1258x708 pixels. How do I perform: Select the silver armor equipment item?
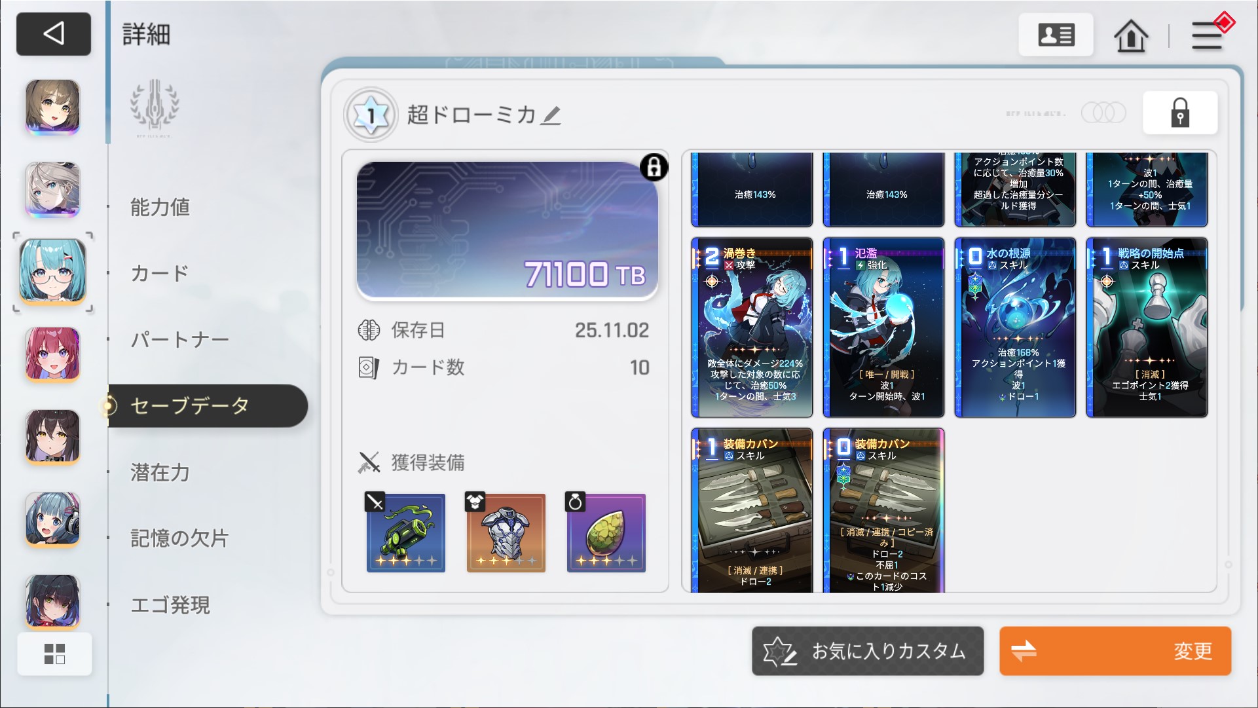click(x=506, y=532)
